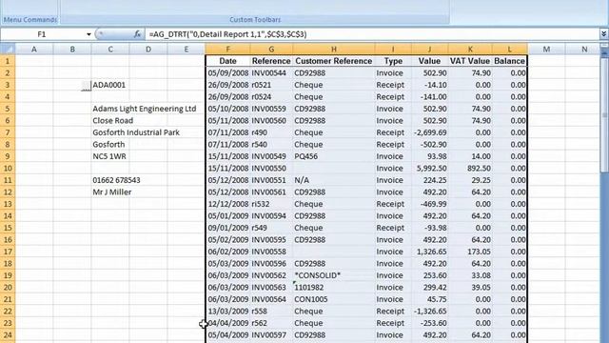The image size is (609, 343).
Task: Select reference cell r558
Action: (x=271, y=312)
